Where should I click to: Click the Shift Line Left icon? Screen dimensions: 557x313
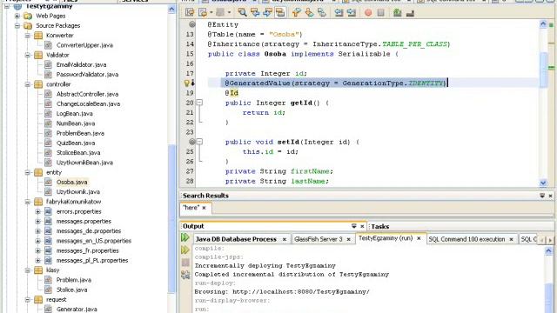[x=339, y=13]
